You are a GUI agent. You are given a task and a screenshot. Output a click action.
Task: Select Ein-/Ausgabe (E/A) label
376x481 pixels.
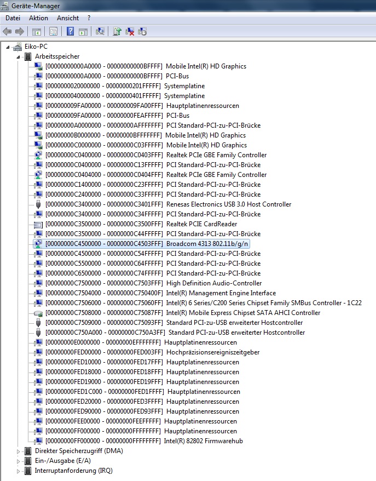[62, 461]
